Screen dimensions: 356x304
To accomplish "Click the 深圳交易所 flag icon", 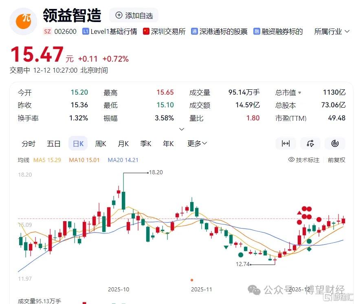I will (146, 31).
